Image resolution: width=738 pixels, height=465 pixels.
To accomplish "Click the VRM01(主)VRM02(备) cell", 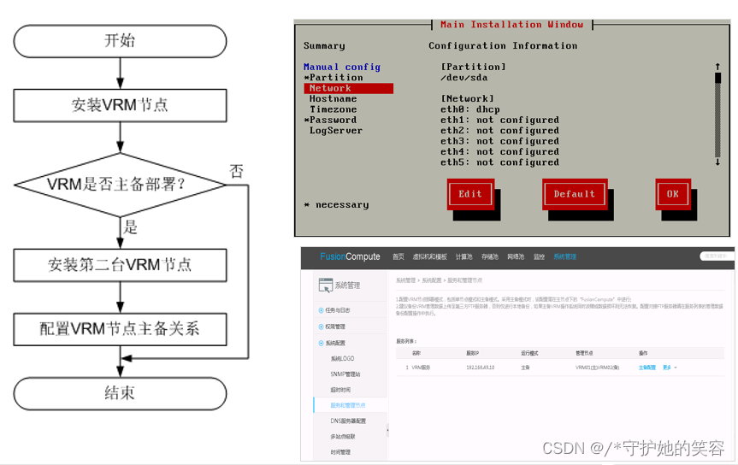I will pos(597,368).
